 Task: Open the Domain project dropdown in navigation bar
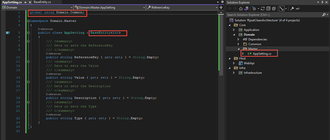point(37,8)
